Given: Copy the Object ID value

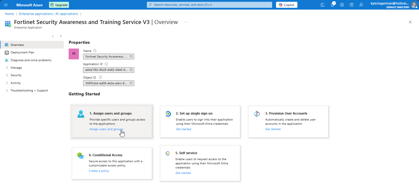Looking at the screenshot, I should [131, 83].
